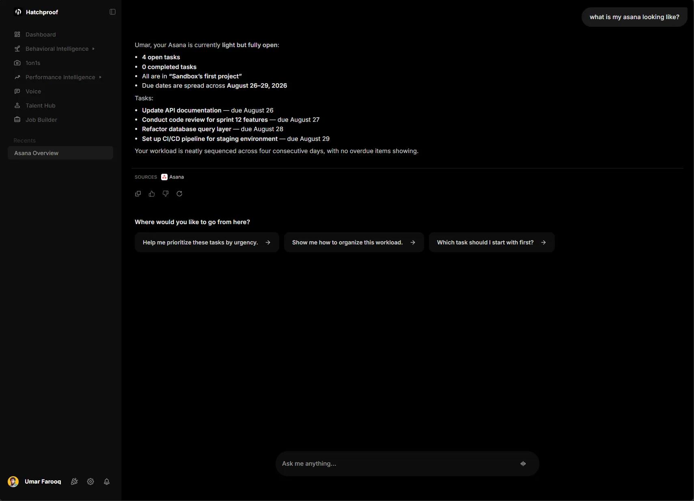Click the "Set up CI/CD pipeline" task line

(x=236, y=139)
